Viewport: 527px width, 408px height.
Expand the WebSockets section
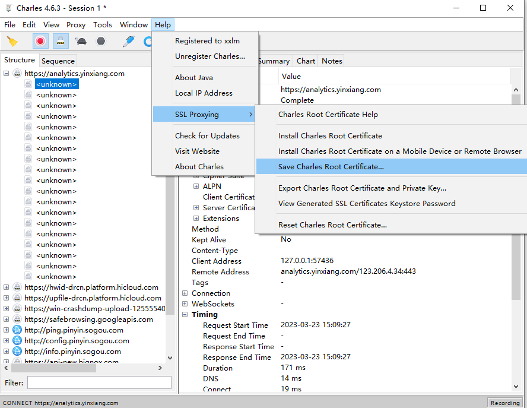click(185, 303)
